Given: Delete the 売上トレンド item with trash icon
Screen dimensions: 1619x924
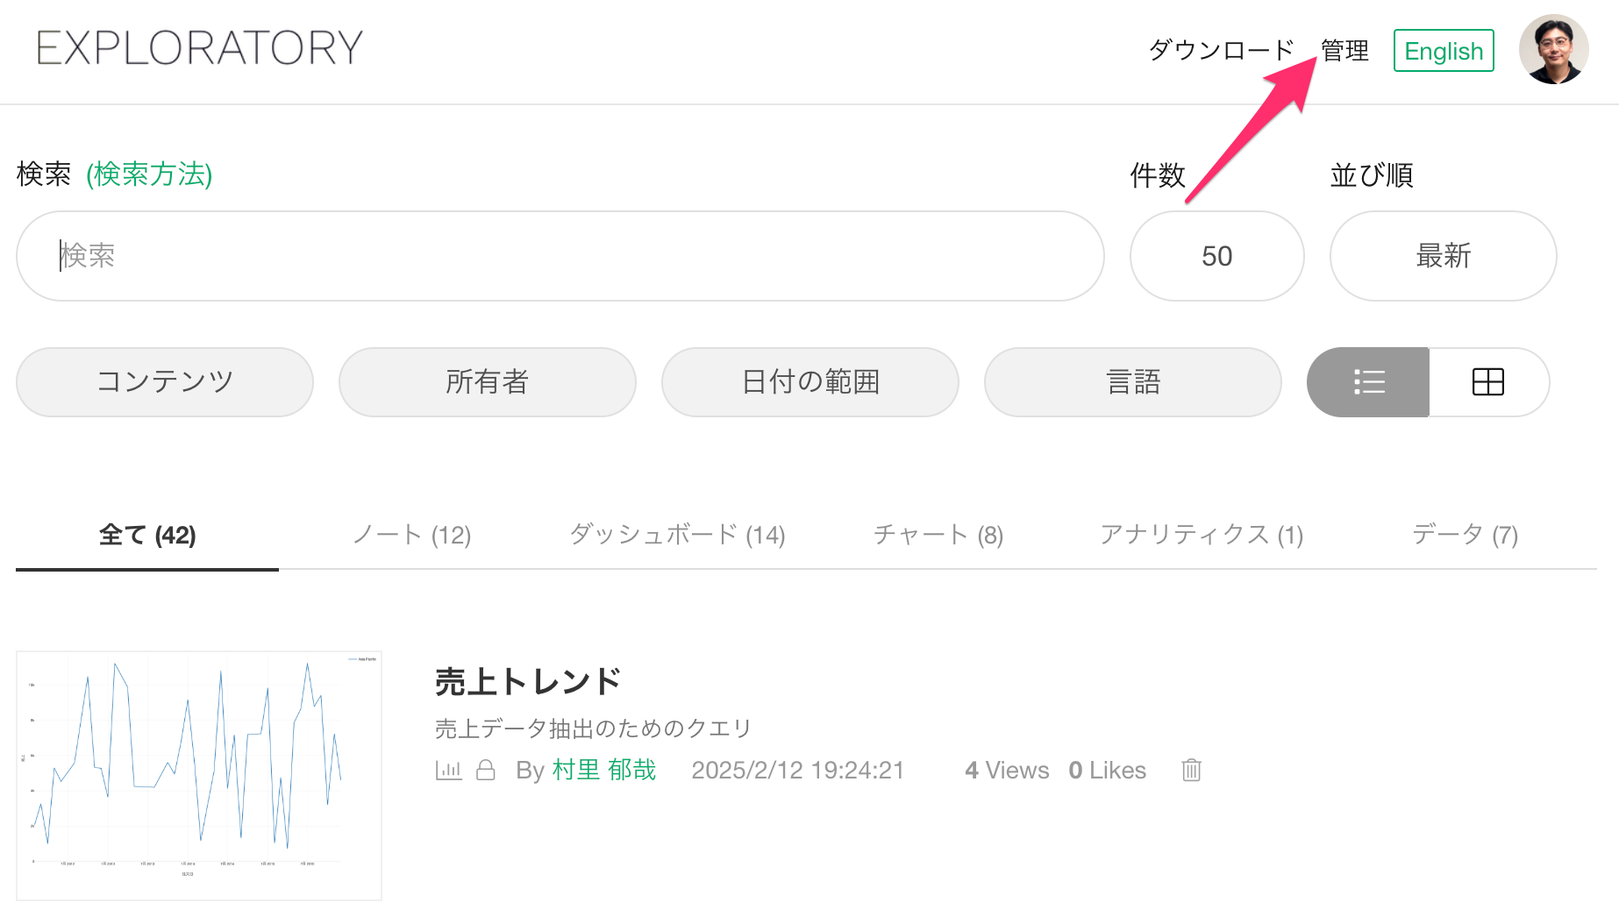Looking at the screenshot, I should pyautogui.click(x=1191, y=770).
